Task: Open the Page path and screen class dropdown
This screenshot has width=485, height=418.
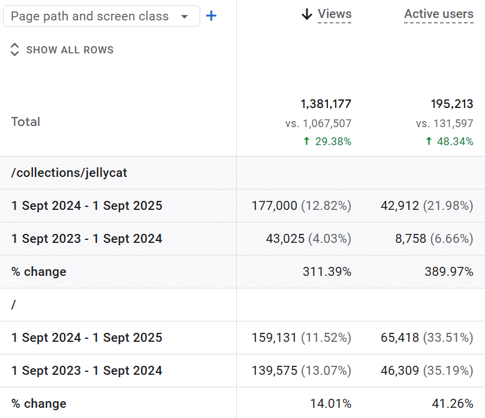Action: (101, 16)
